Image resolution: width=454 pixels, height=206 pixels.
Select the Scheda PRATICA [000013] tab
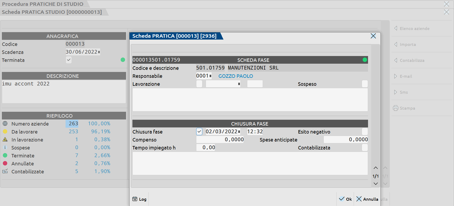point(175,36)
